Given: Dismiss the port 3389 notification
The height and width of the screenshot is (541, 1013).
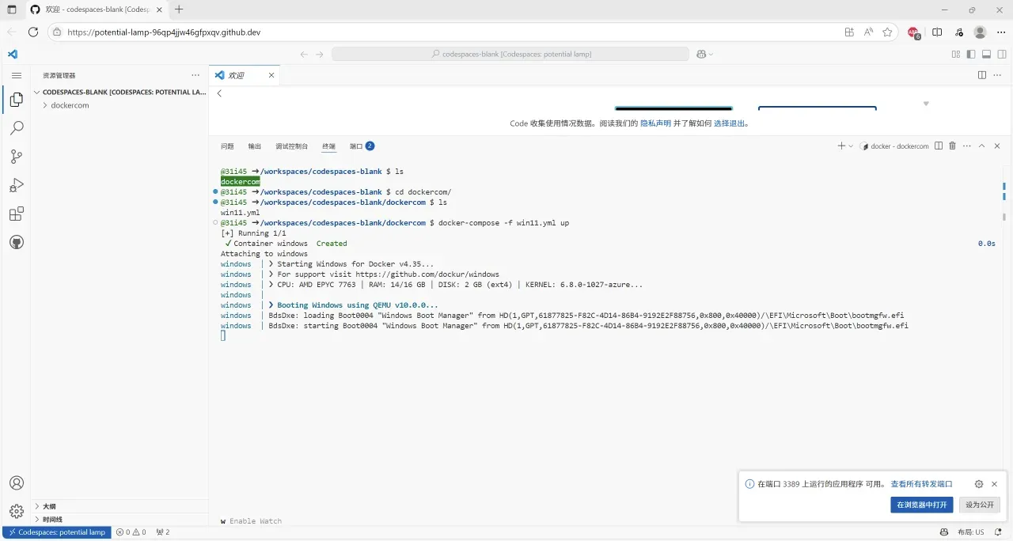Looking at the screenshot, I should [995, 484].
